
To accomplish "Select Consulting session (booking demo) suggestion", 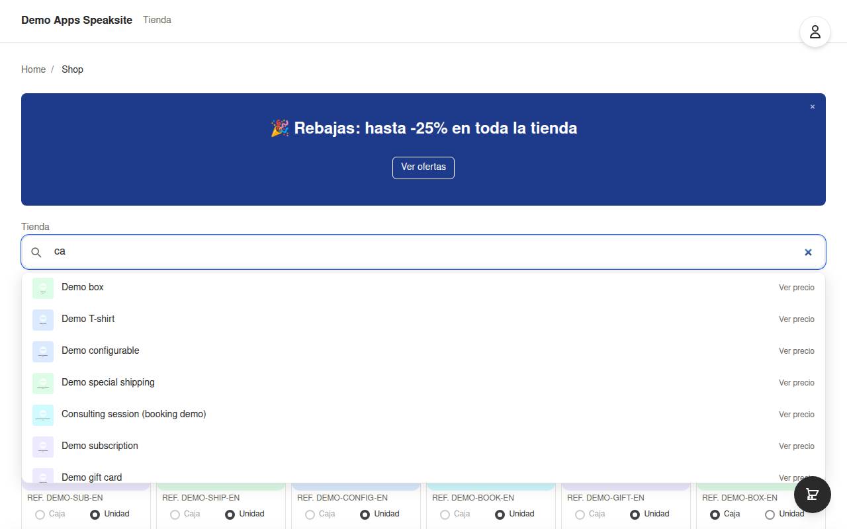I will 423,415.
